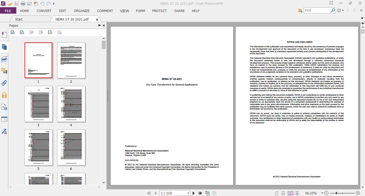This screenshot has width=365, height=196.
Task: Open the Attachments paperclip panel
Action: tap(4, 83)
